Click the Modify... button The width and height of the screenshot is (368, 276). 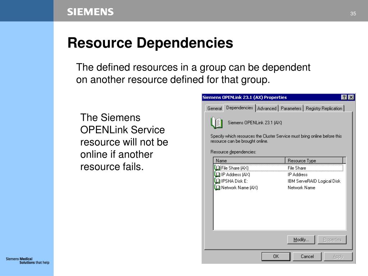[301, 240]
